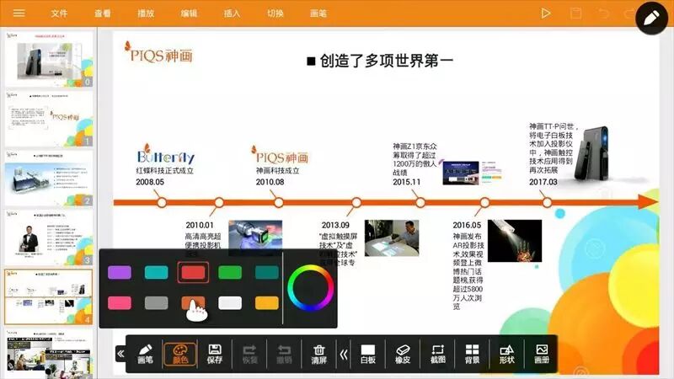Select the 画笔 pen tool in drawing toolbar

[145, 354]
